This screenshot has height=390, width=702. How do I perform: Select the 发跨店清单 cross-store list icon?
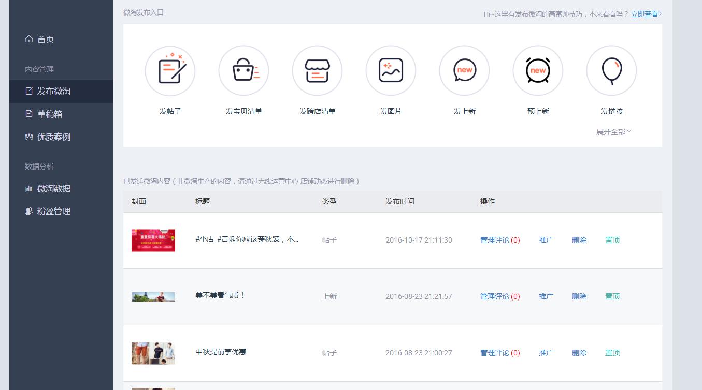click(x=317, y=70)
